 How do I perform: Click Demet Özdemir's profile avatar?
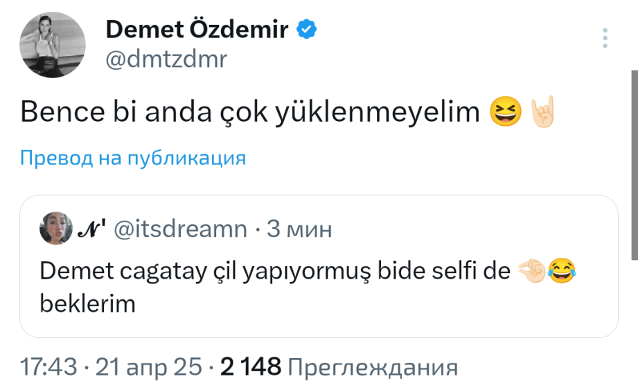coord(53,45)
